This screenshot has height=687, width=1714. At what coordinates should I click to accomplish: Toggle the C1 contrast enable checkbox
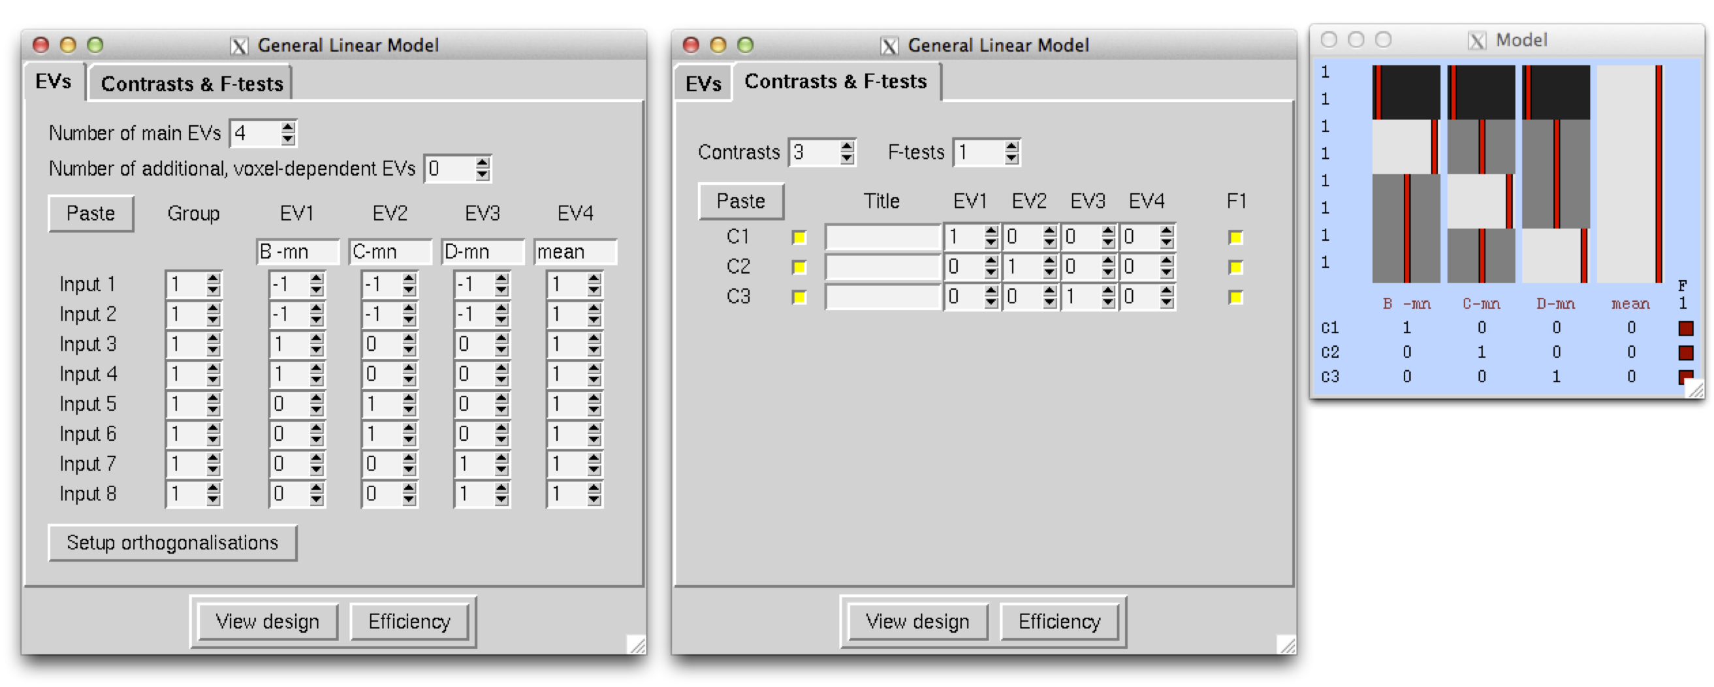pyautogui.click(x=800, y=236)
